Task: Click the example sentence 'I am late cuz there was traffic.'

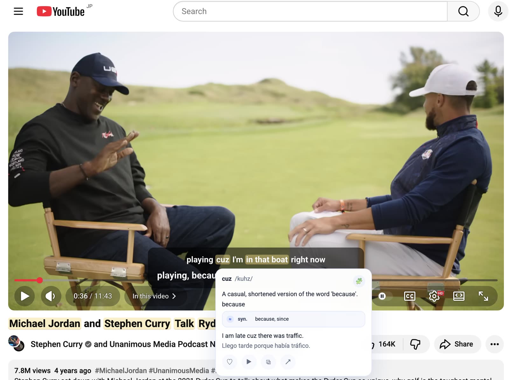Action: click(263, 336)
